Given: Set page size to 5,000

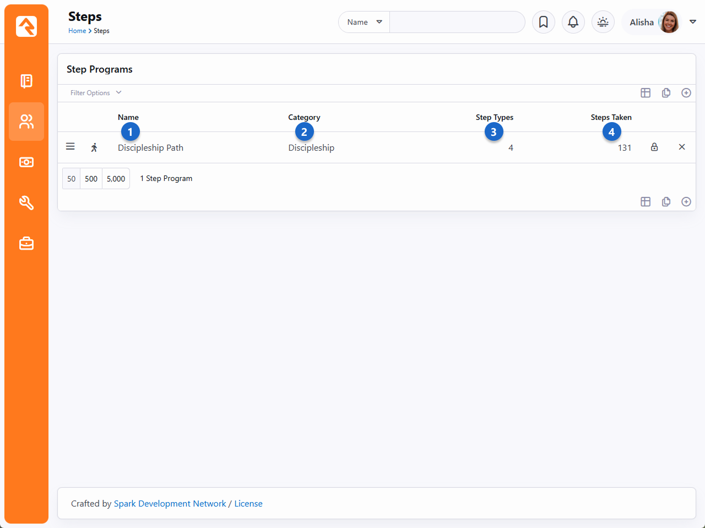Looking at the screenshot, I should point(116,179).
